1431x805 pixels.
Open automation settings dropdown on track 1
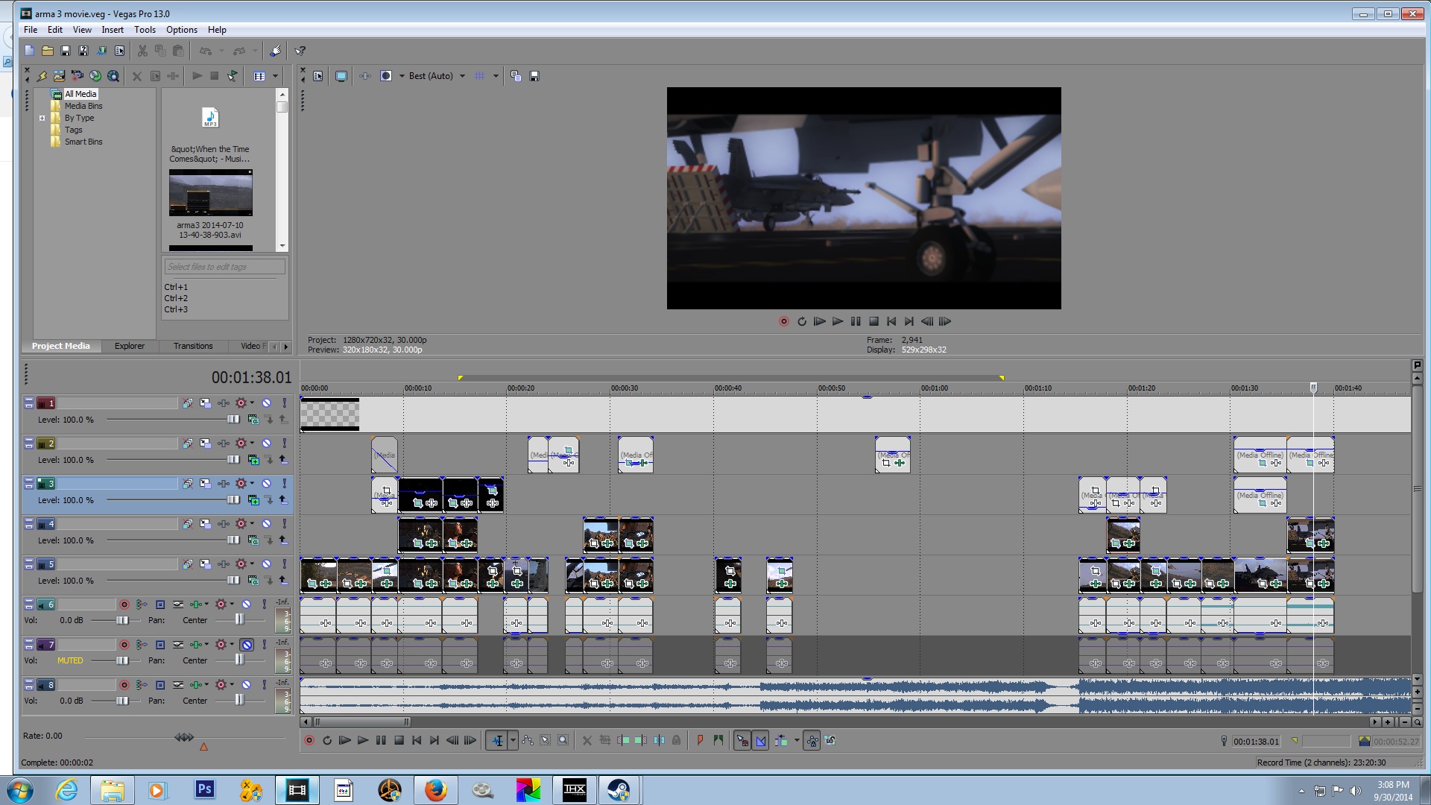point(252,402)
